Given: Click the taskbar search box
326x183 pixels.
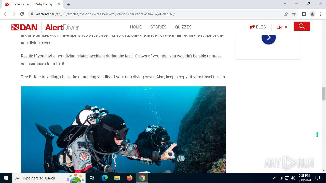Looking at the screenshot, I should point(49,178).
